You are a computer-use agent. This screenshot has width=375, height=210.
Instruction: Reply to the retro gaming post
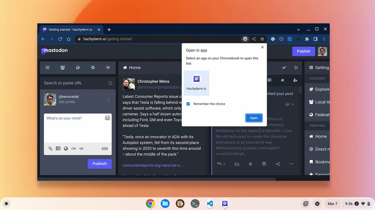tap(219, 164)
